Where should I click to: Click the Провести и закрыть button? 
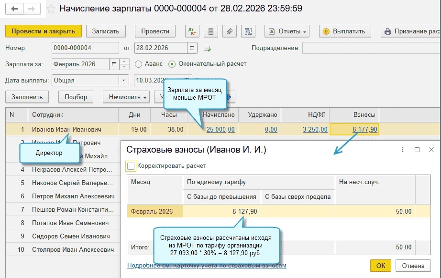click(x=44, y=31)
